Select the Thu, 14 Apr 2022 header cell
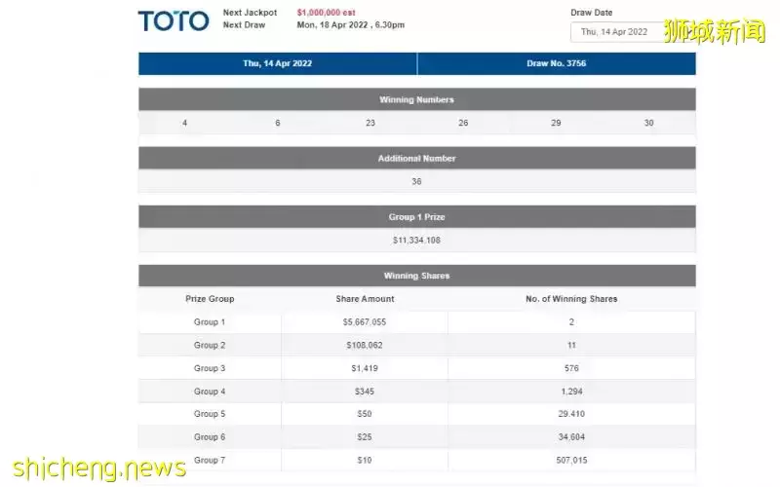 tap(278, 63)
